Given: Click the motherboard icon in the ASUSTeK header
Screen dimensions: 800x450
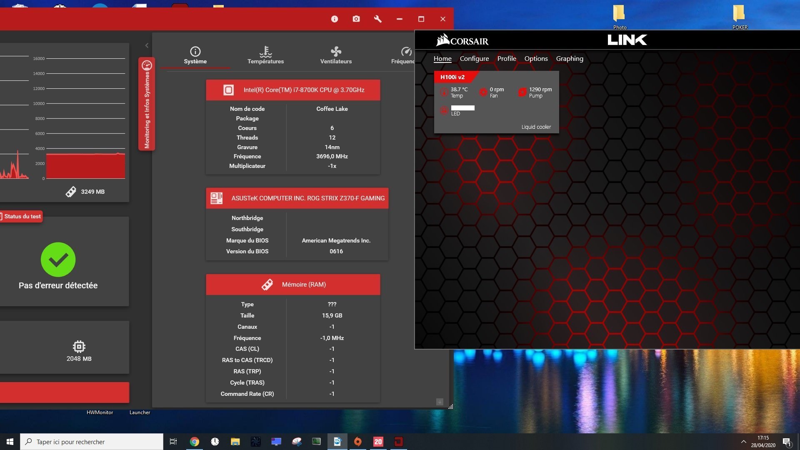Looking at the screenshot, I should 217,198.
